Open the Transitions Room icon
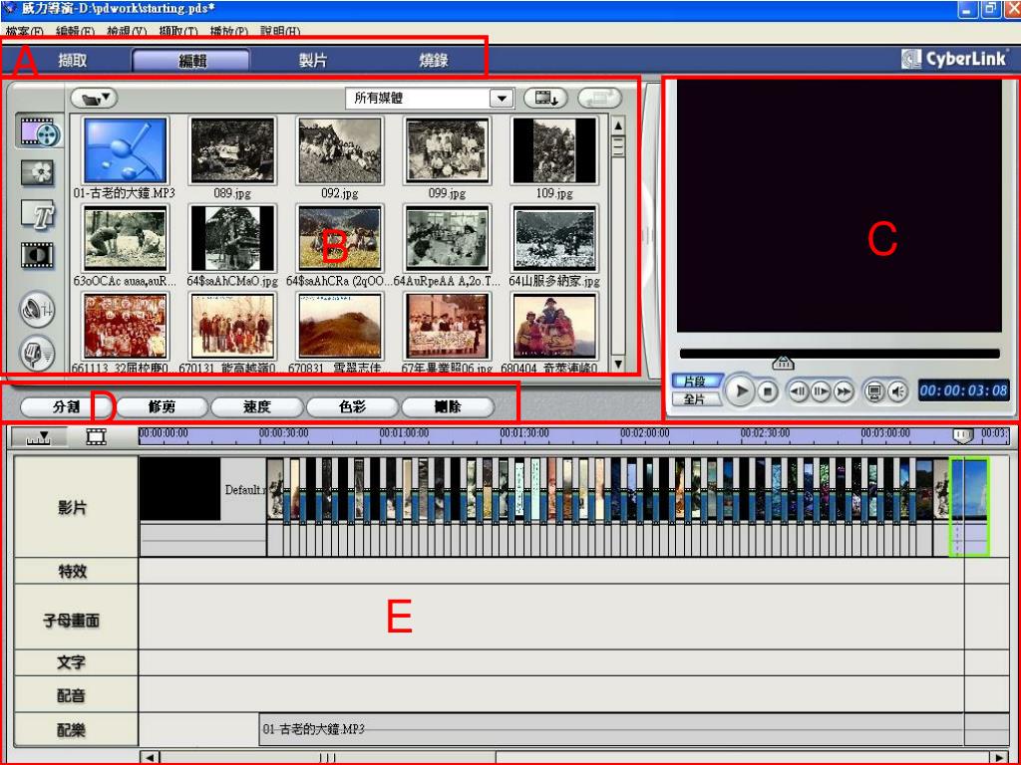This screenshot has width=1021, height=765. [38, 255]
